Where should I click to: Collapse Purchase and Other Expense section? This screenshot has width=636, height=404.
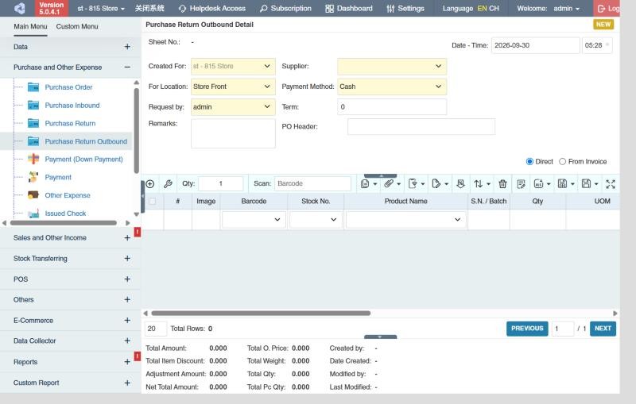[x=127, y=67]
